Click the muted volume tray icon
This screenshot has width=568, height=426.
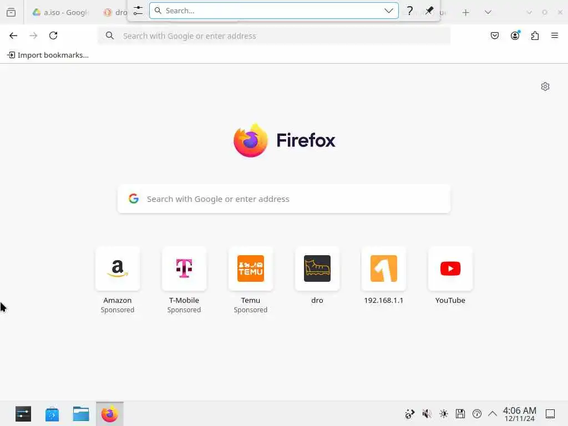click(x=427, y=414)
